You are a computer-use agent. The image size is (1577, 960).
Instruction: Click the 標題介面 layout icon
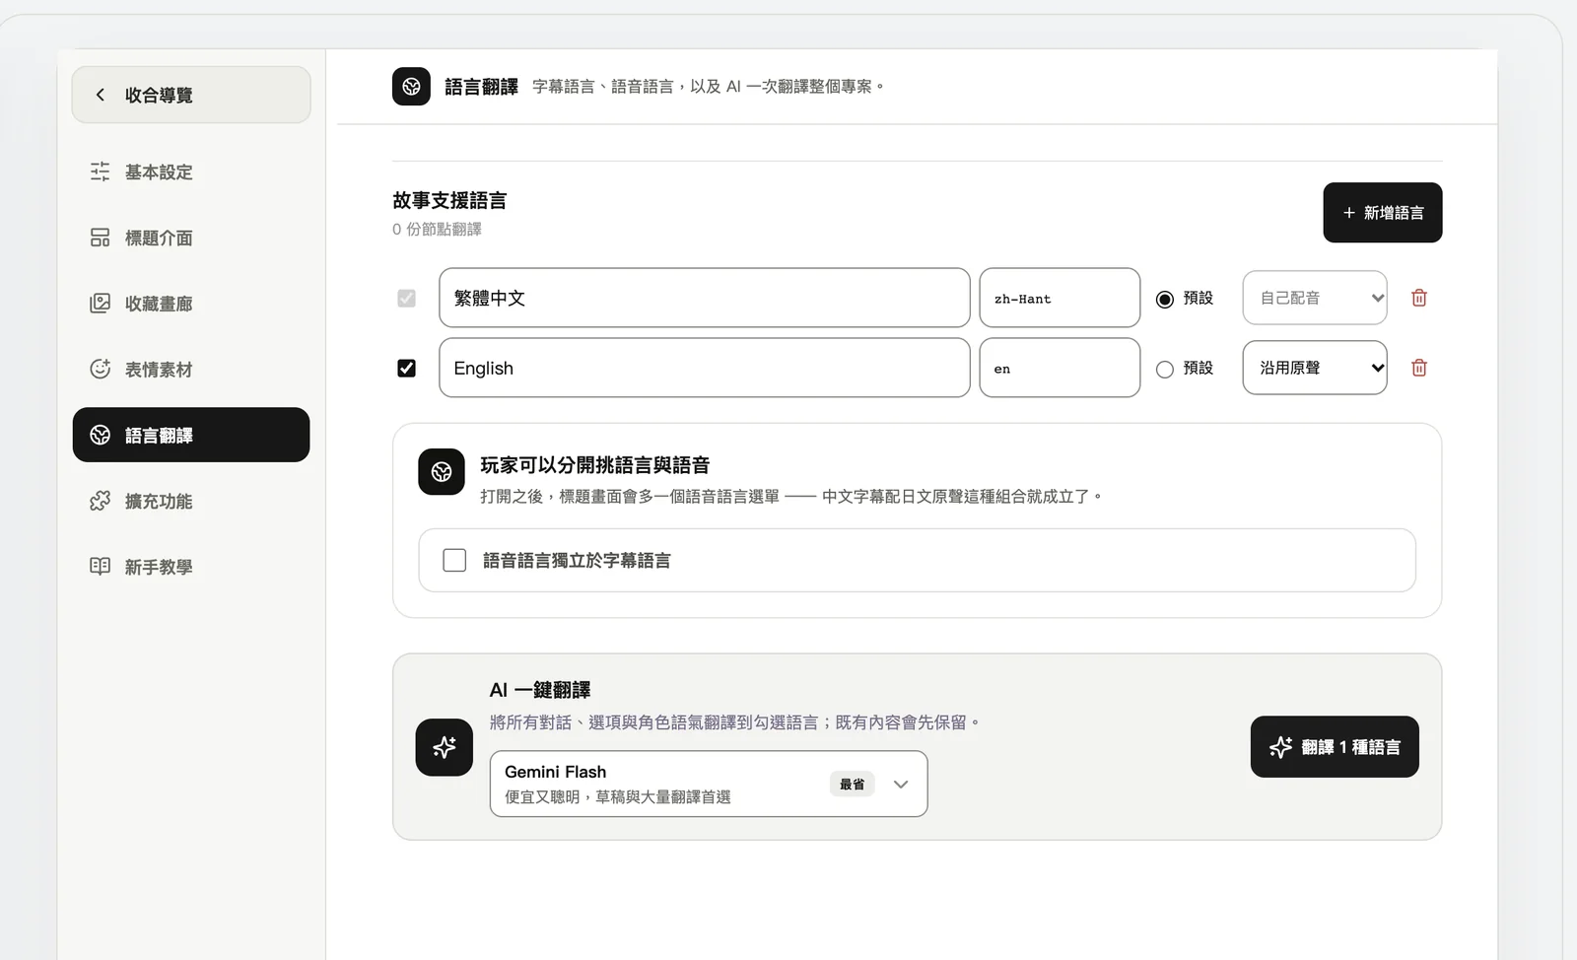(101, 238)
